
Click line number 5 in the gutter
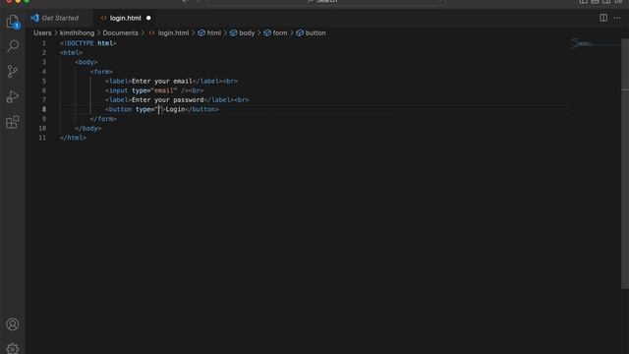pyautogui.click(x=44, y=81)
